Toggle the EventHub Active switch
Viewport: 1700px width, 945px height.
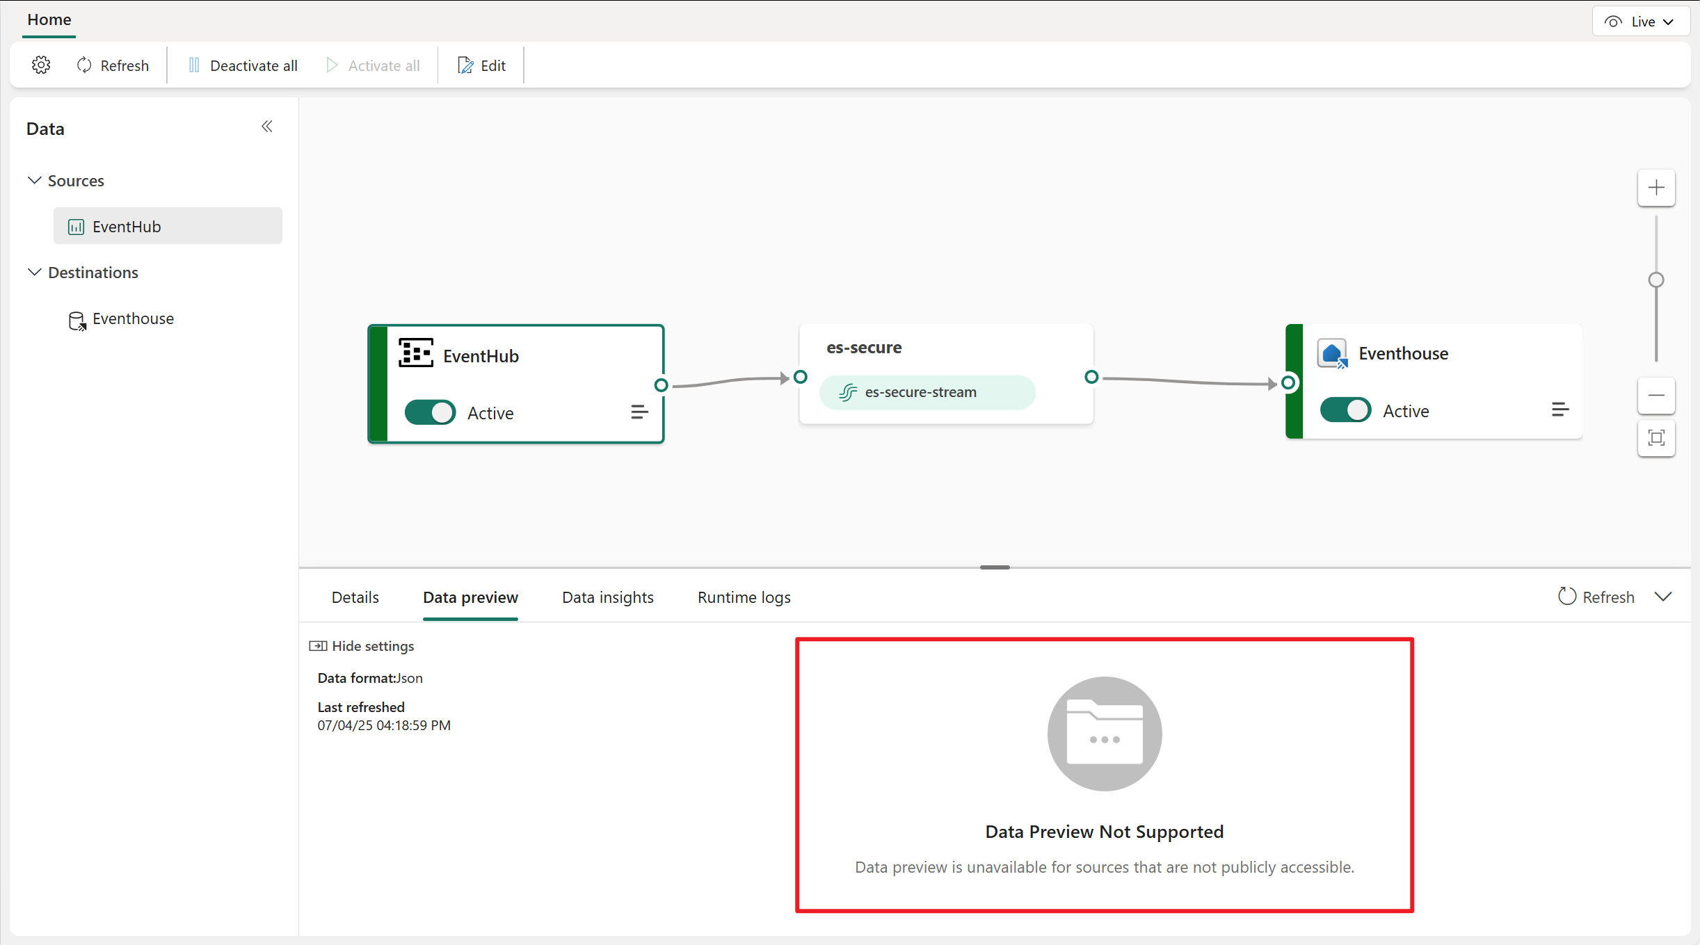(430, 412)
